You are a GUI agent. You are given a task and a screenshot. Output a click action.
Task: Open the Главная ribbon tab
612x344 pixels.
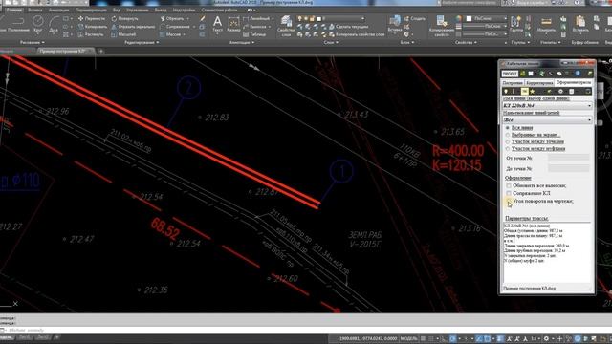pos(14,10)
